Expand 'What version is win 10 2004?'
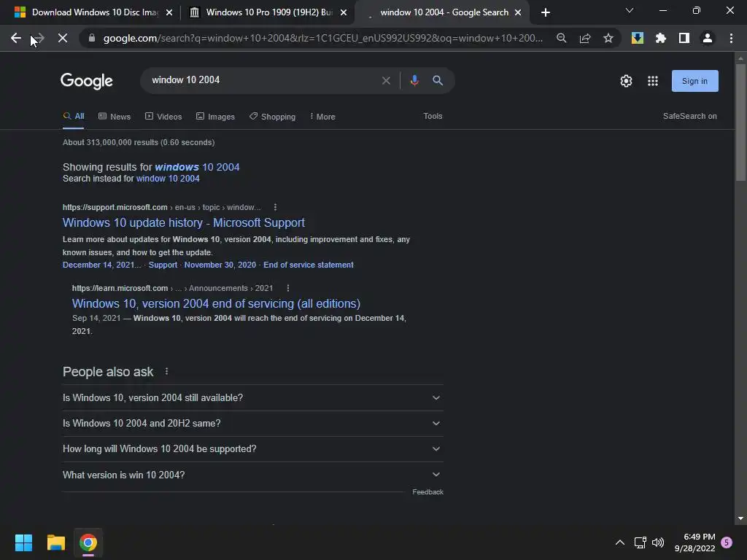Viewport: 747px width, 560px height. (253, 475)
